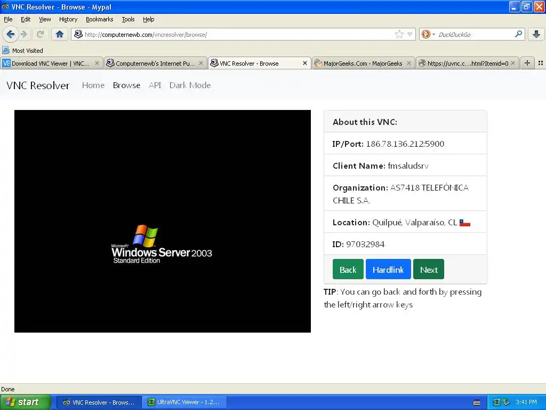Click the VNC Resolver brand link
546x410 pixels.
click(38, 85)
